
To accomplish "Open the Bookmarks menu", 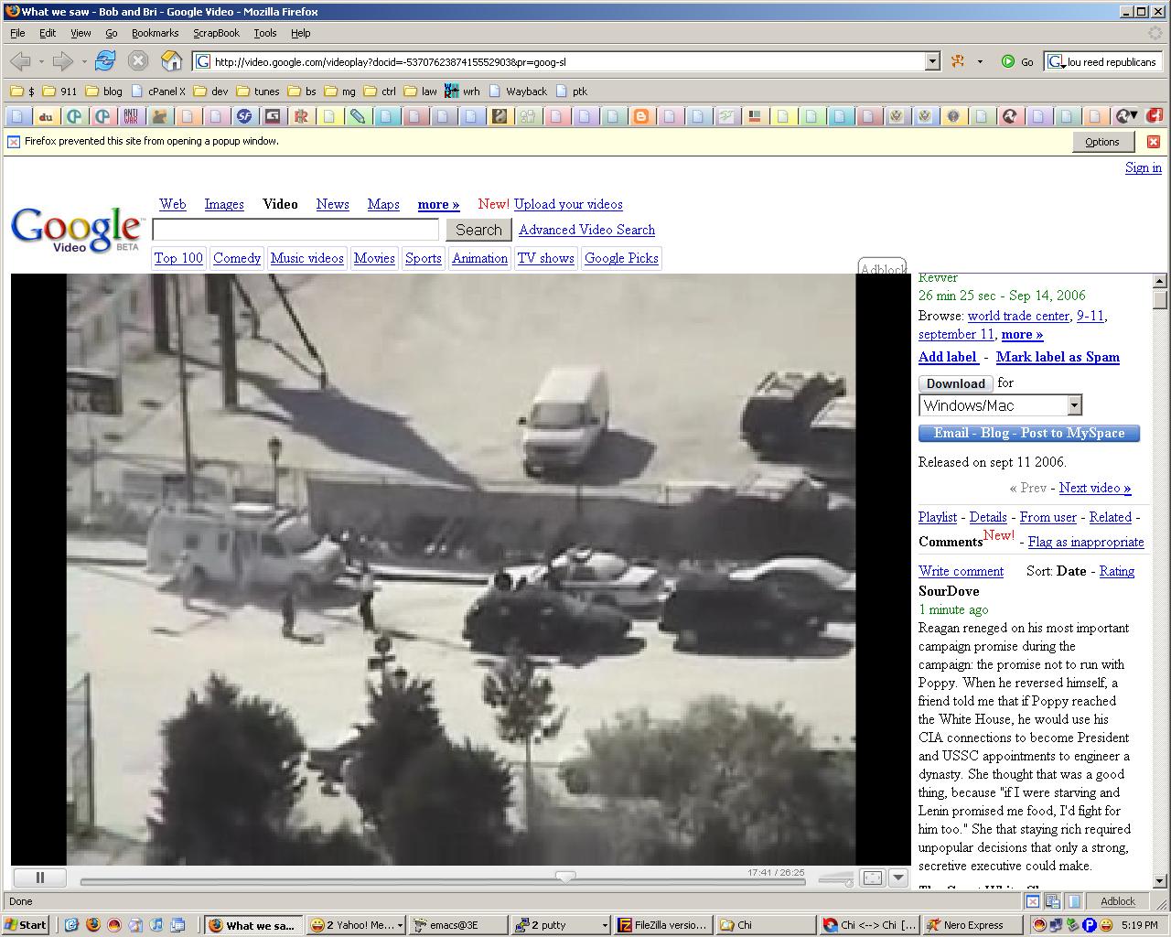I will [x=155, y=33].
